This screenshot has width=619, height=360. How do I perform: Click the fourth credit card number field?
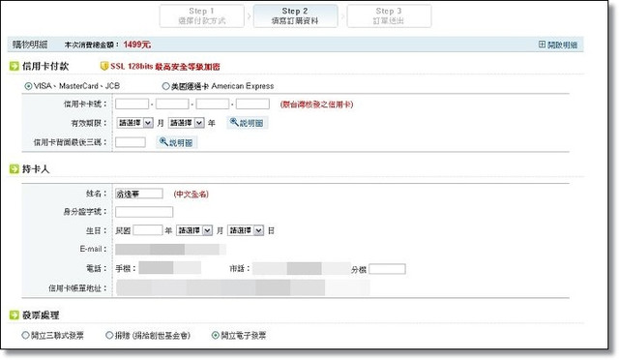pos(252,104)
